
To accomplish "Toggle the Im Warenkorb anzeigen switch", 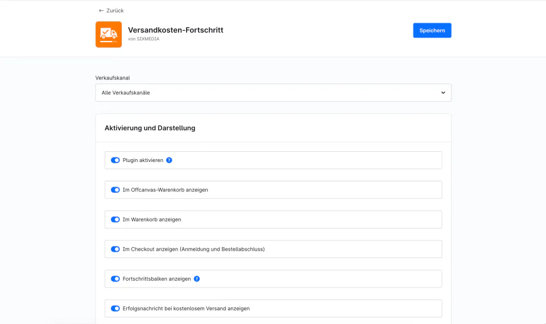I will click(x=115, y=219).
